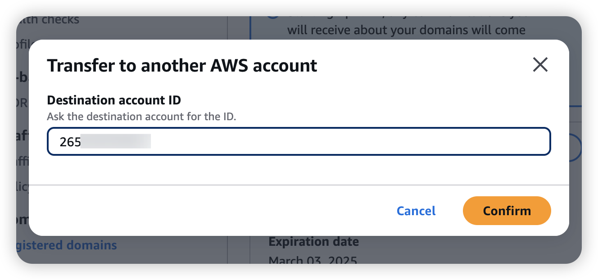
Task: Click the "about your domains will come" notice text
Action: click(x=406, y=30)
